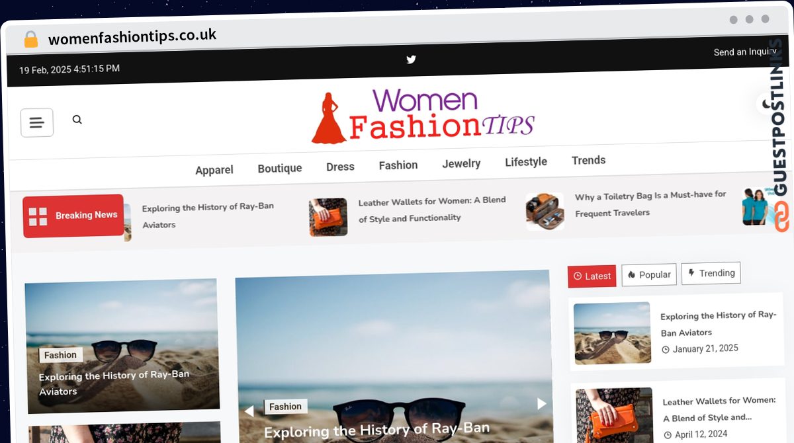The height and width of the screenshot is (443, 794).
Task: Open the Dress category
Action: click(340, 167)
